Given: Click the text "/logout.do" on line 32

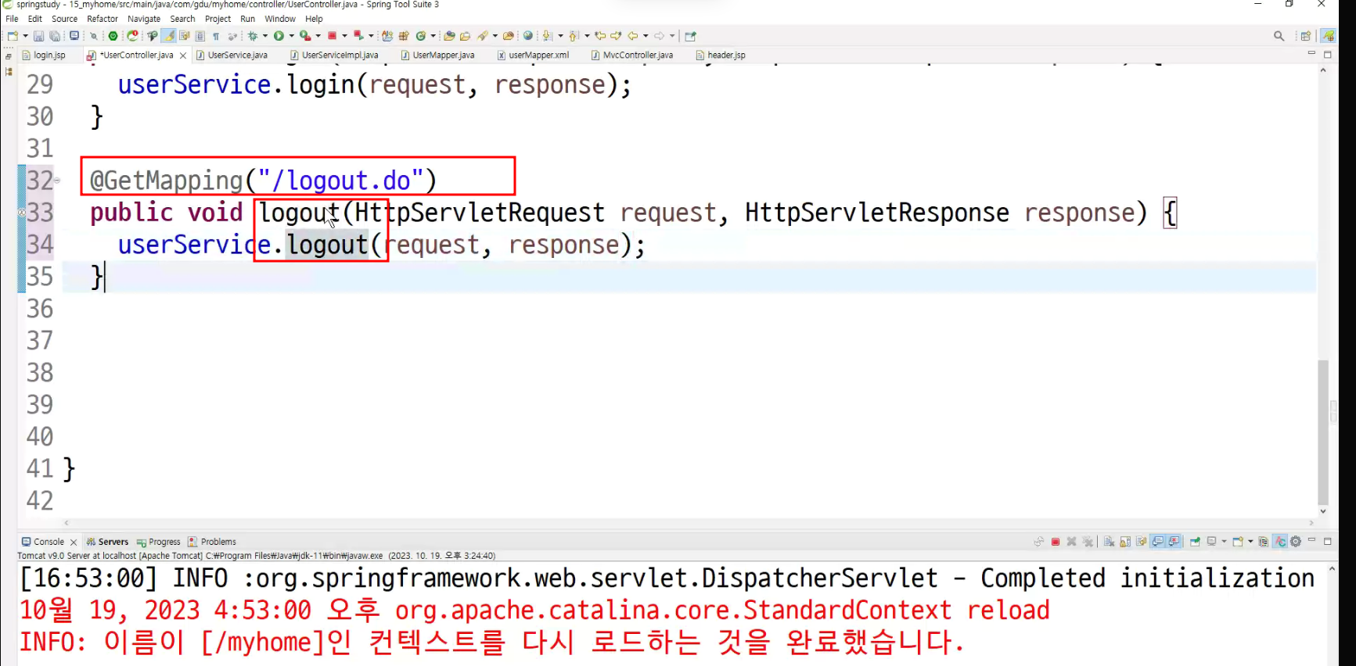Looking at the screenshot, I should [341, 181].
